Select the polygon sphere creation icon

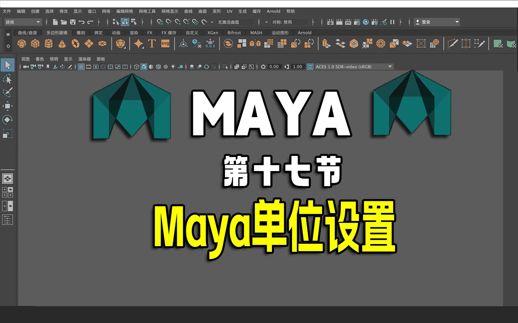click(22, 44)
